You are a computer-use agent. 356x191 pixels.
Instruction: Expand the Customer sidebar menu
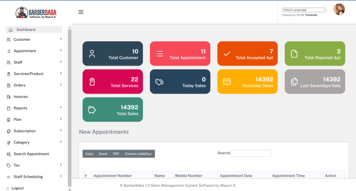(22, 39)
